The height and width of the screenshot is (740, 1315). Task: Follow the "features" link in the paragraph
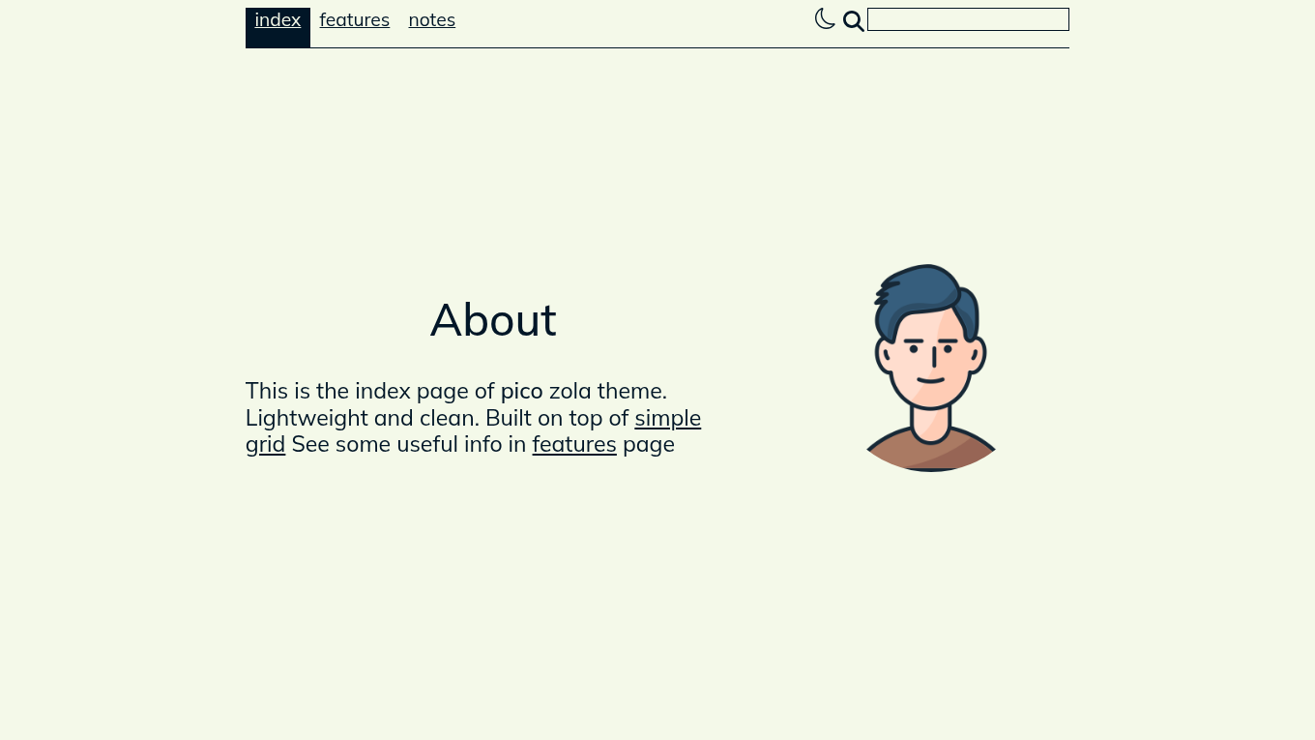[573, 444]
